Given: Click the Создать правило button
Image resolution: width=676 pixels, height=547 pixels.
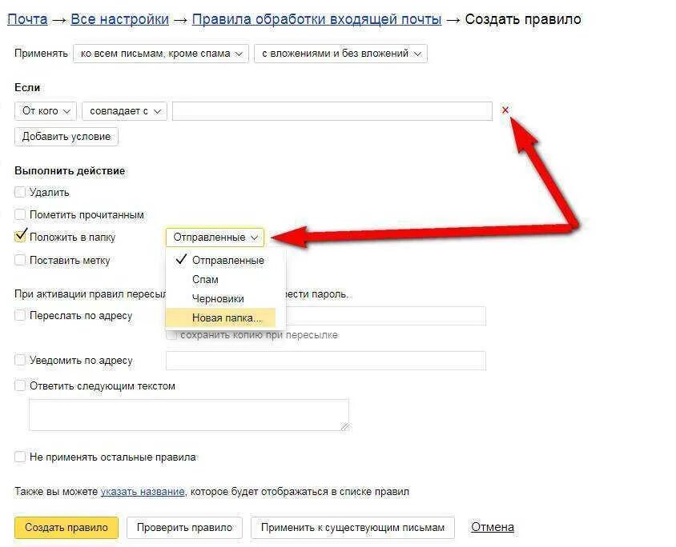Looking at the screenshot, I should [66, 527].
